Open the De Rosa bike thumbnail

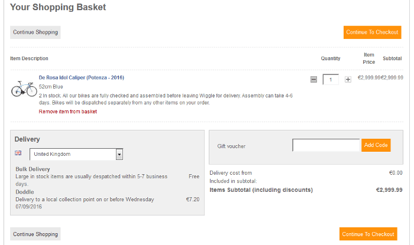(x=24, y=89)
